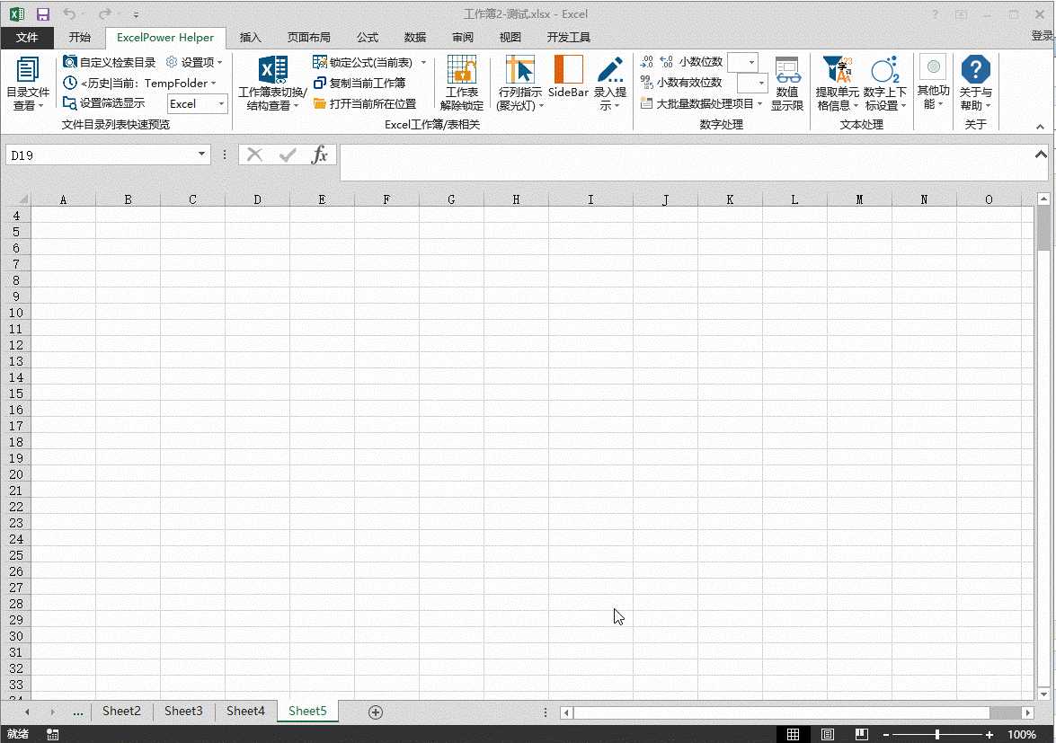Toggle 行列指示(聚光灯) spotlight
This screenshot has width=1056, height=743.
click(x=520, y=84)
